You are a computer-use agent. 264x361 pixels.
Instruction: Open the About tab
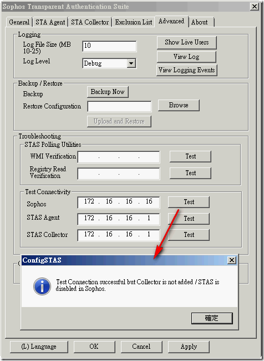coord(201,22)
